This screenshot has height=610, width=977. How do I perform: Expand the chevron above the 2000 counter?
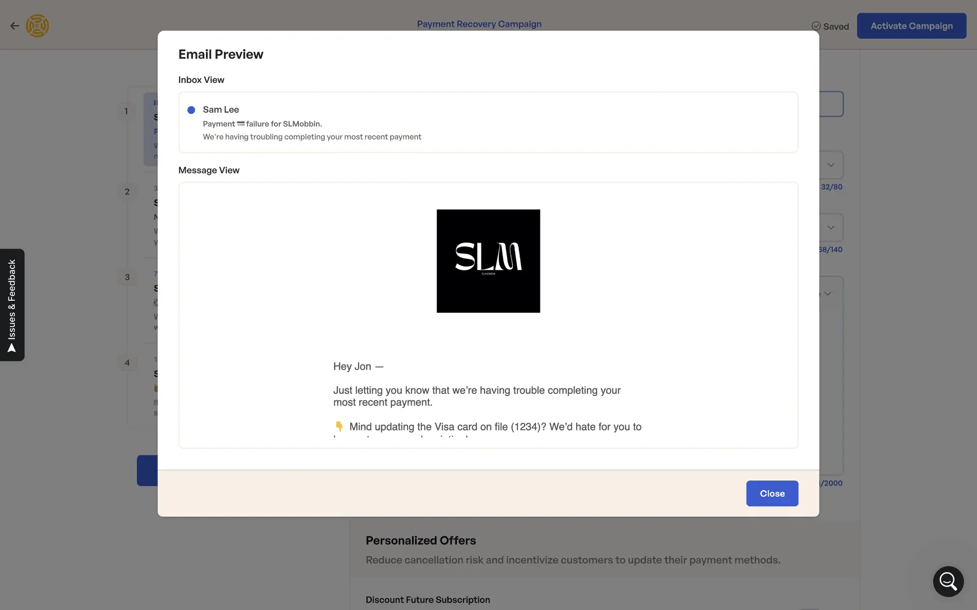click(827, 293)
